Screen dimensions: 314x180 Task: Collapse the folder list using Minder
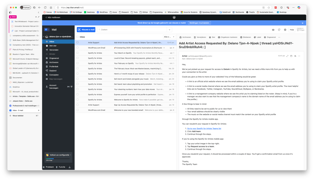coord(52,54)
